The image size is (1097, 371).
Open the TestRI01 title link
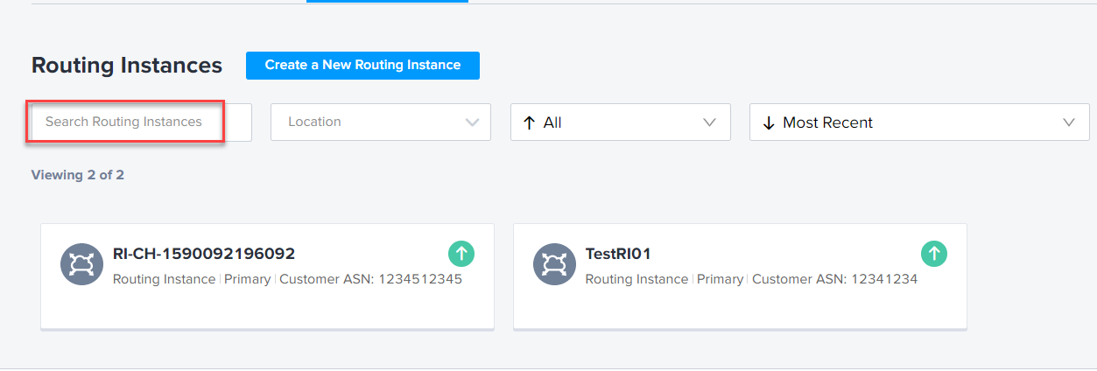pos(618,254)
